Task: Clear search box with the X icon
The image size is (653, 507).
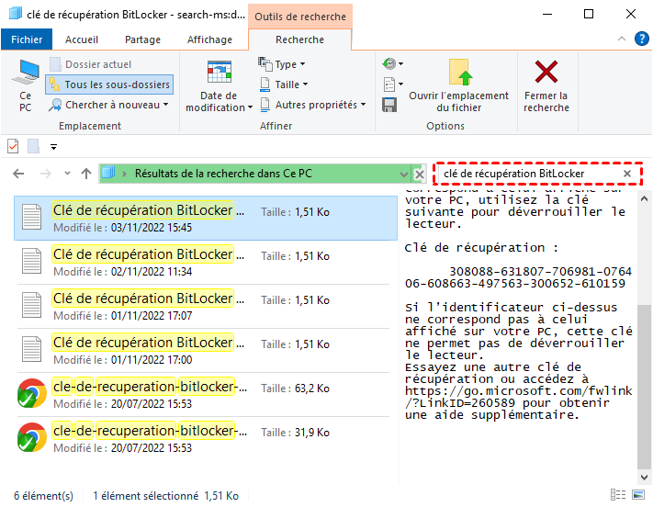Action: [627, 174]
